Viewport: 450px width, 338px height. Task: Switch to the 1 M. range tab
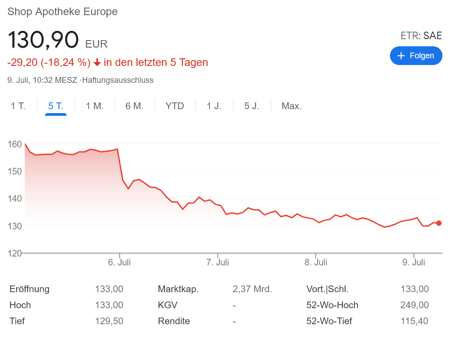coord(95,106)
